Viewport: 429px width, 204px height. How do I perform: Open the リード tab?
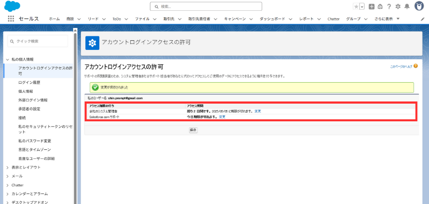pos(93,19)
